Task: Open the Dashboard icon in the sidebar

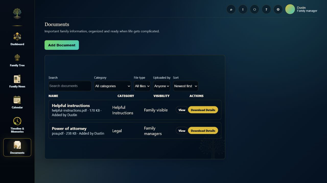Action: coord(17,37)
